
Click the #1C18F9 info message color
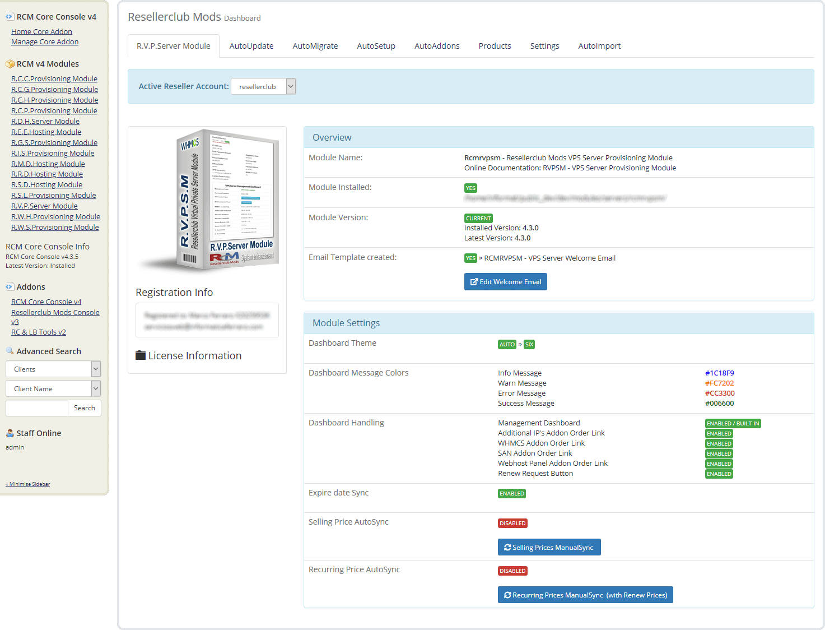pyautogui.click(x=719, y=373)
